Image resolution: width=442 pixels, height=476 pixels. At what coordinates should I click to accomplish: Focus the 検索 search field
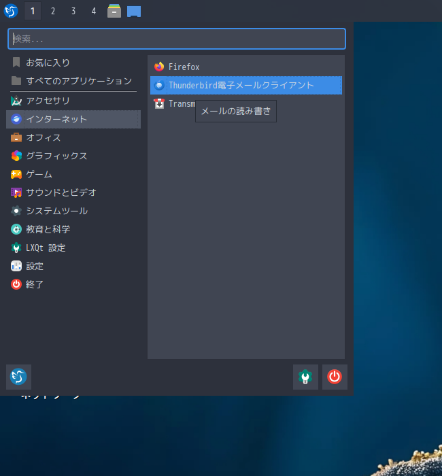click(x=177, y=39)
